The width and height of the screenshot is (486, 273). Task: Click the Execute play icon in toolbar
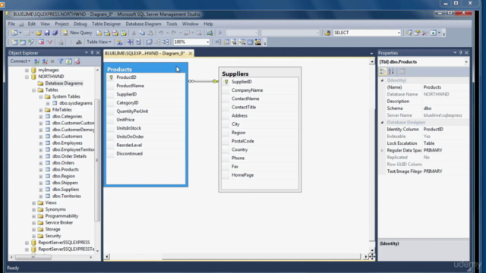tap(220, 33)
